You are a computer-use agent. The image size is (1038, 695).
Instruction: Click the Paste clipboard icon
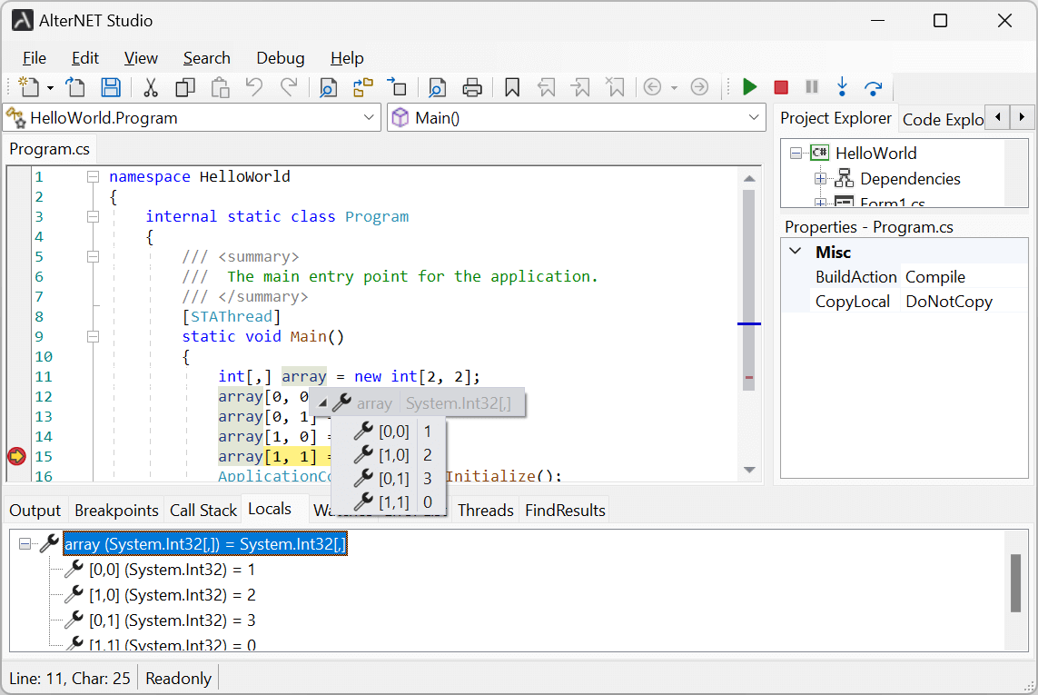coord(220,87)
